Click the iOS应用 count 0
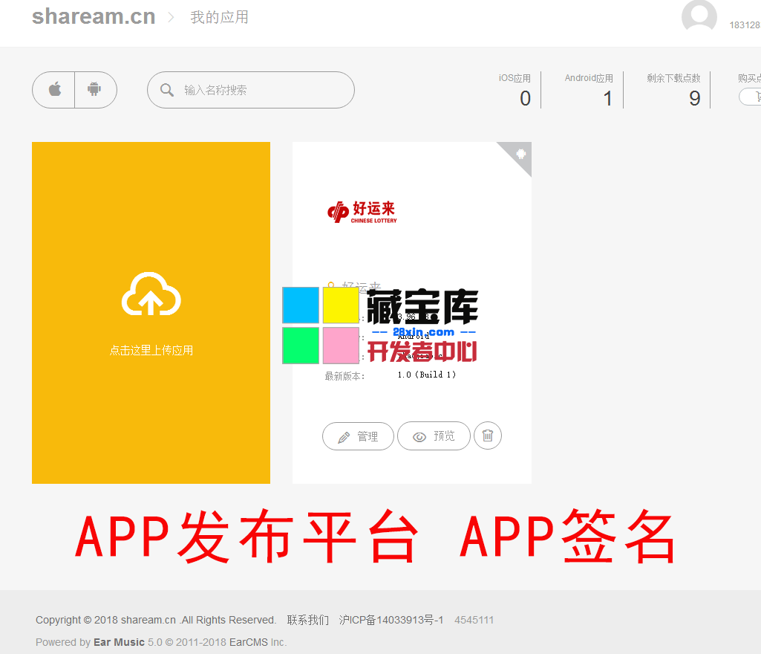This screenshot has width=761, height=654. tap(525, 99)
